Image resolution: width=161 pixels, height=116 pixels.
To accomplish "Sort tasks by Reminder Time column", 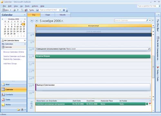I will click(x=107, y=101).
